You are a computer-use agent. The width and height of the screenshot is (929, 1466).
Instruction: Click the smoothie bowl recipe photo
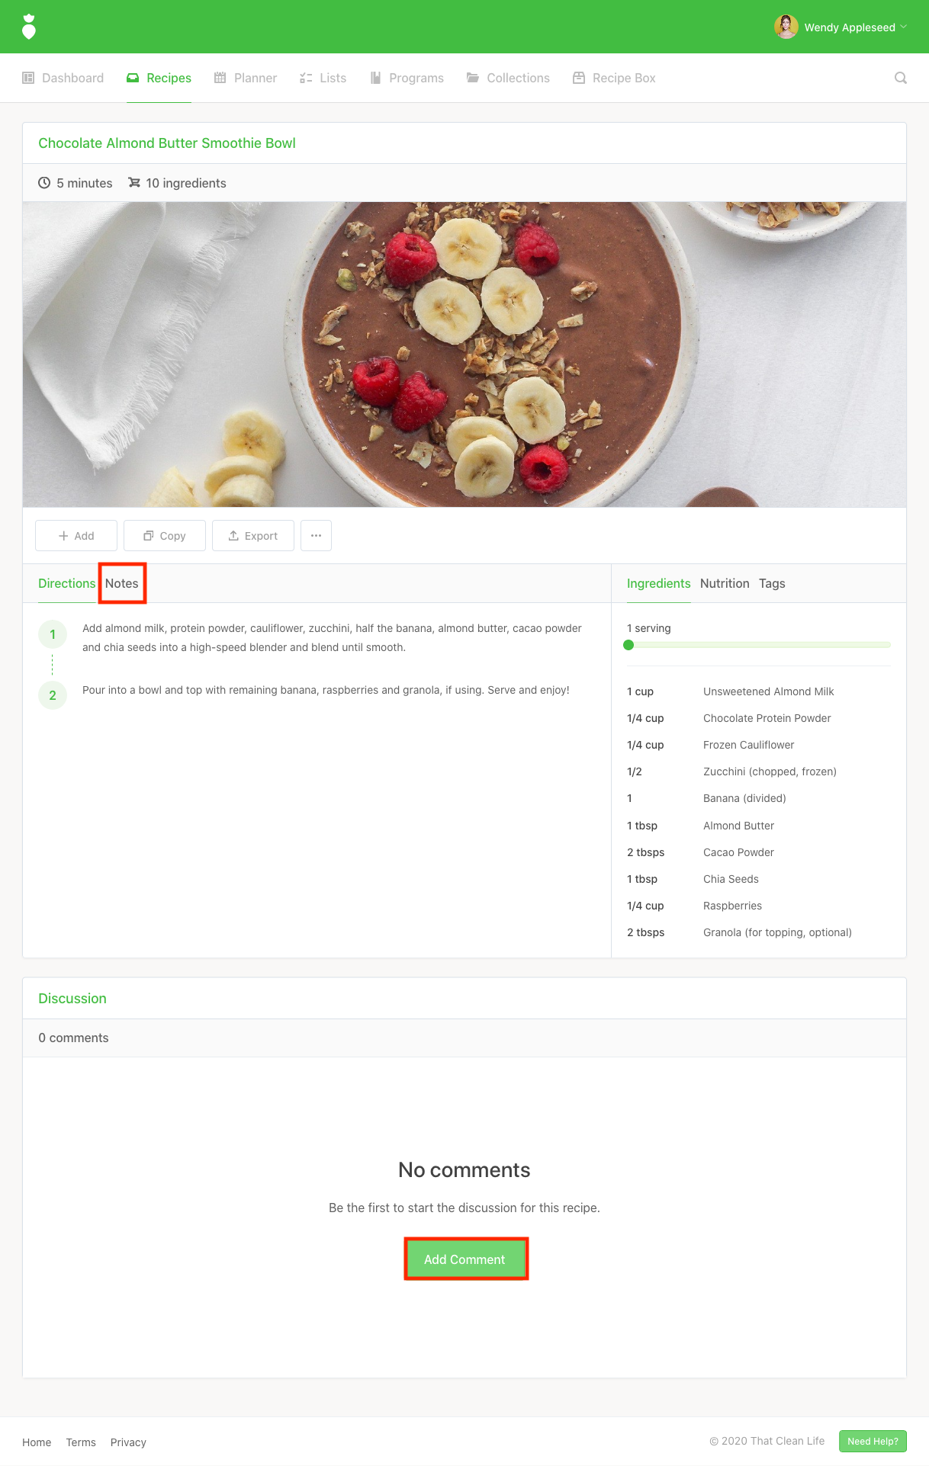point(464,354)
